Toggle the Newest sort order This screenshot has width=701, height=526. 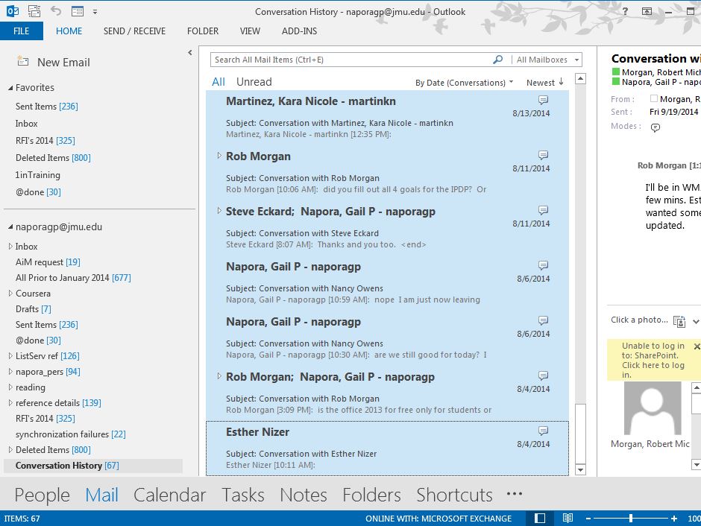(x=545, y=83)
